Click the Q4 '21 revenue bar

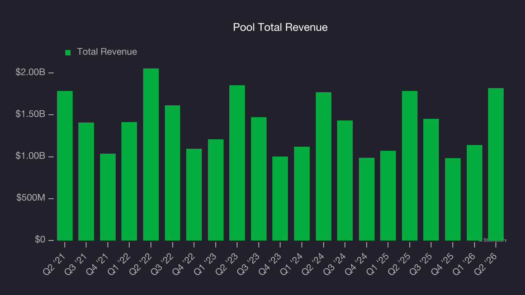[108, 197]
